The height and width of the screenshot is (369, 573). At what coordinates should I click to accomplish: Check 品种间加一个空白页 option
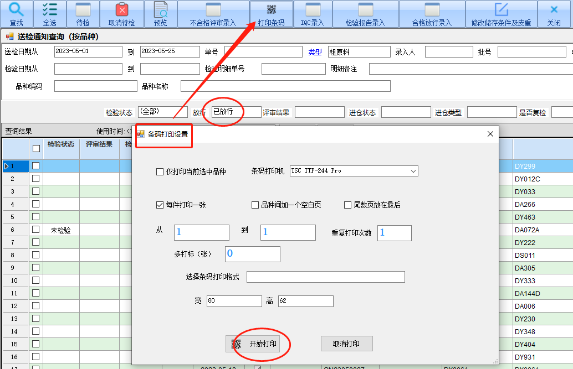(255, 205)
